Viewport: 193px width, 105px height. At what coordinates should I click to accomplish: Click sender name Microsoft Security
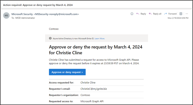click(x=22, y=14)
